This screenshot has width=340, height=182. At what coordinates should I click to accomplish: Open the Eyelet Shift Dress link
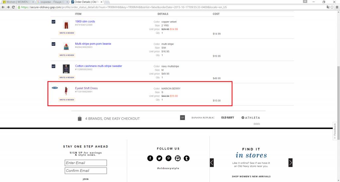click(x=86, y=88)
